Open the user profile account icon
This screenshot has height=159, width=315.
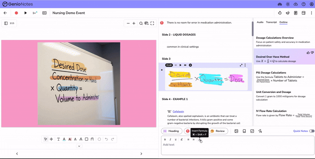click(x=311, y=4)
